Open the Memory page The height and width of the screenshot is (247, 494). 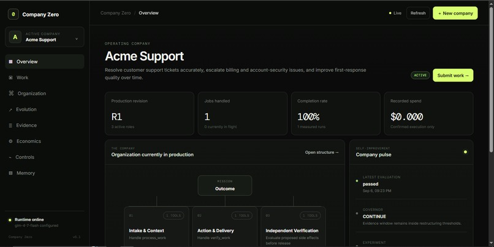click(x=44, y=173)
